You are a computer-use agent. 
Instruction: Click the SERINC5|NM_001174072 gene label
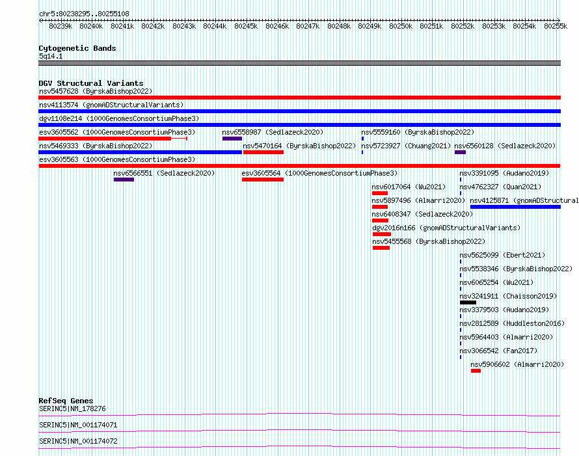tap(78, 441)
